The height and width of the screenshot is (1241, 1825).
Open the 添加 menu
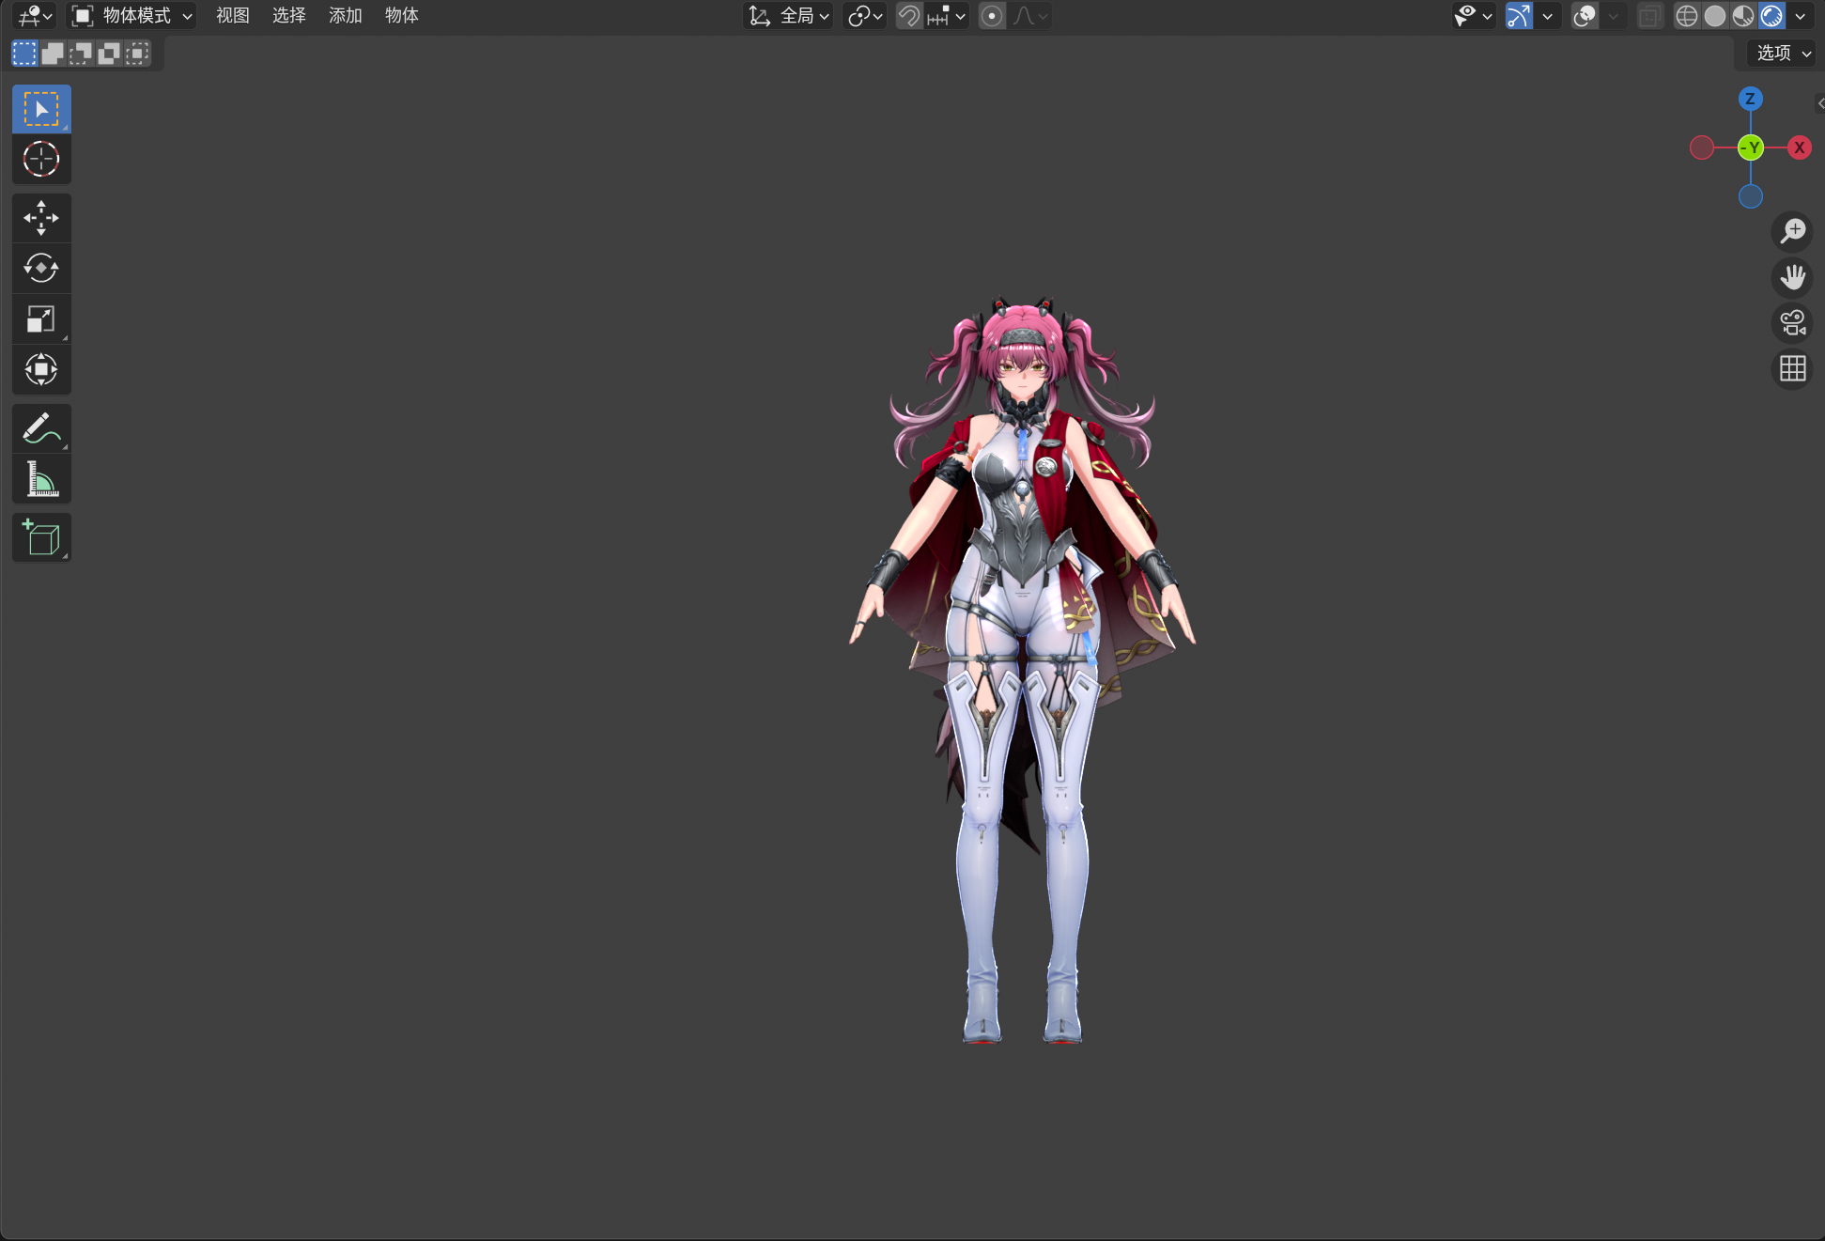point(345,16)
